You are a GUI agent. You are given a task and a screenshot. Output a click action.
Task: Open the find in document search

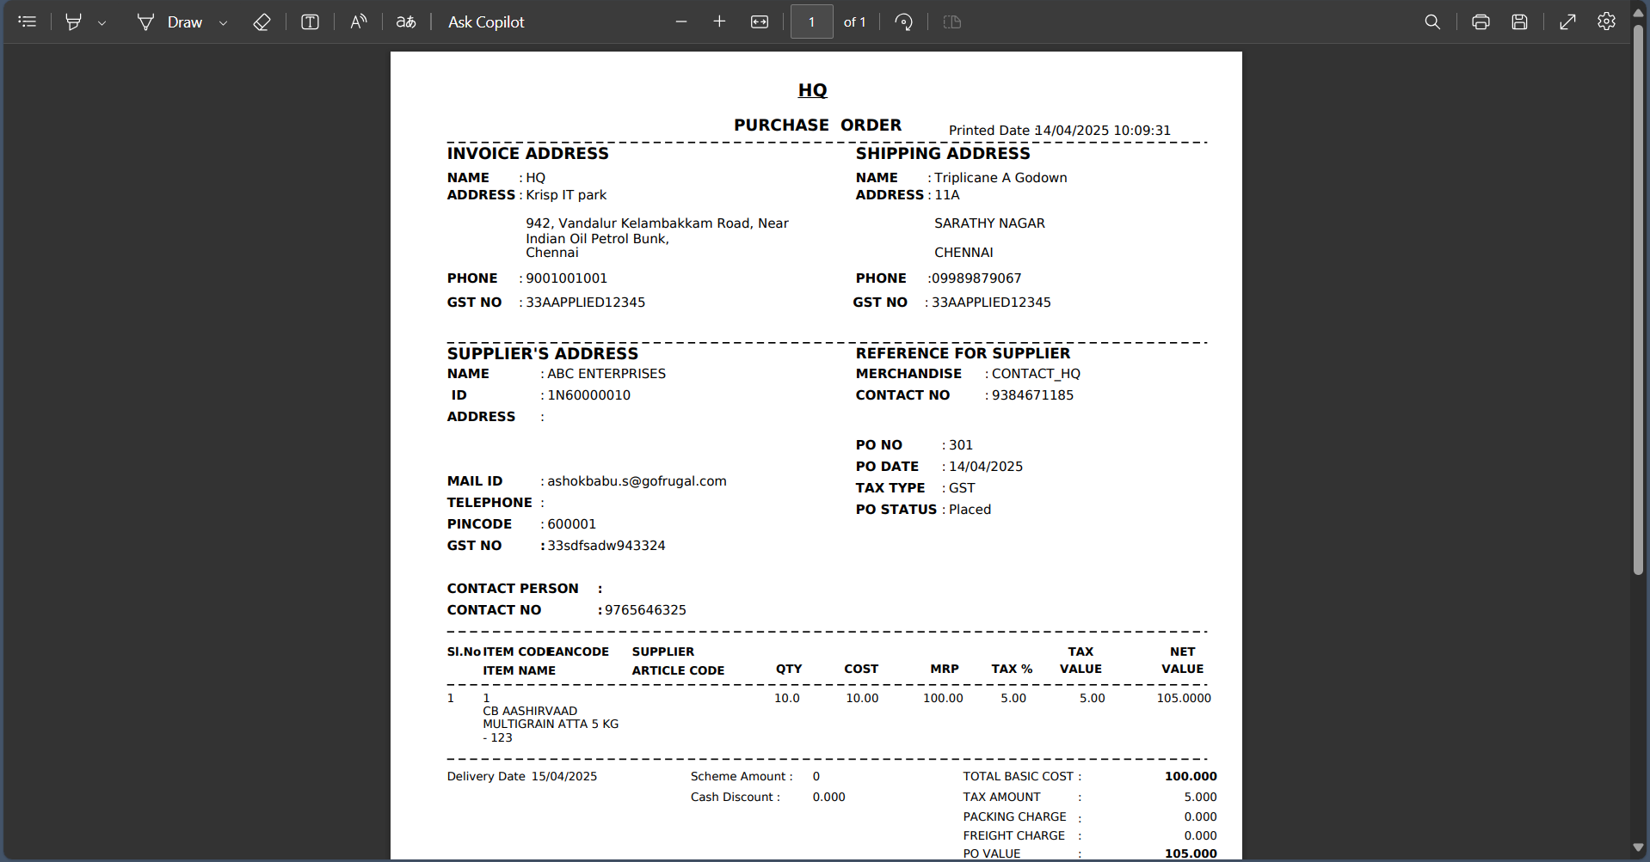click(1432, 22)
